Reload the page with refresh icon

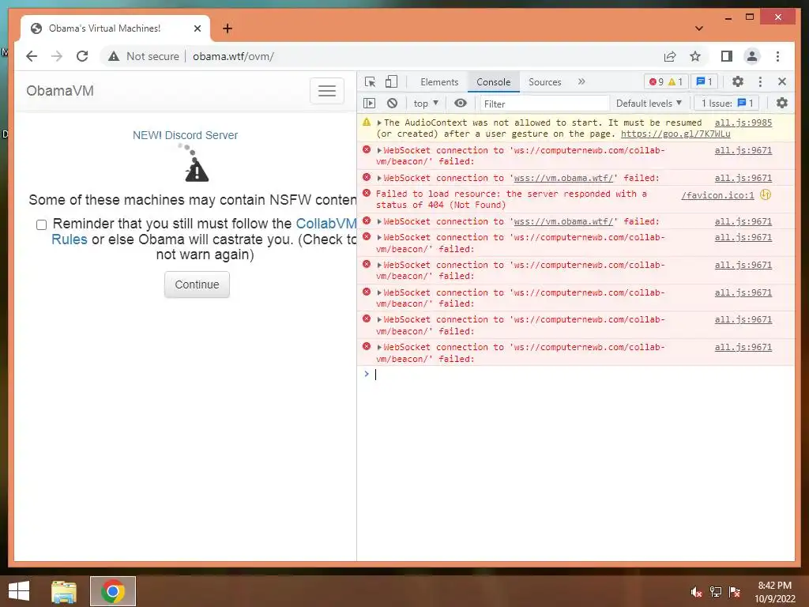82,56
